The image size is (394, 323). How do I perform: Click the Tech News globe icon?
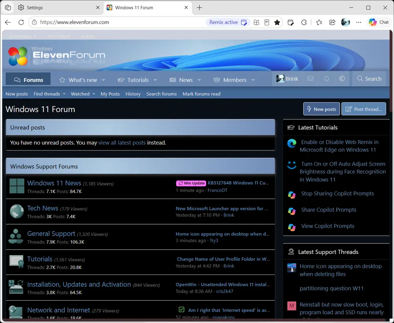(17, 211)
